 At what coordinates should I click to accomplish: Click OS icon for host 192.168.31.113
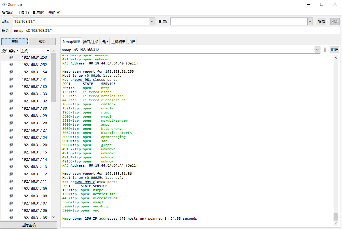[11, 167]
